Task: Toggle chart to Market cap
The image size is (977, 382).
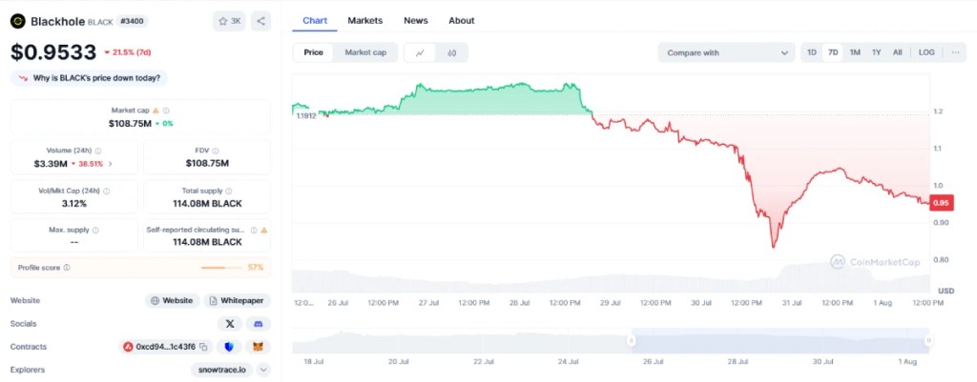Action: click(365, 53)
